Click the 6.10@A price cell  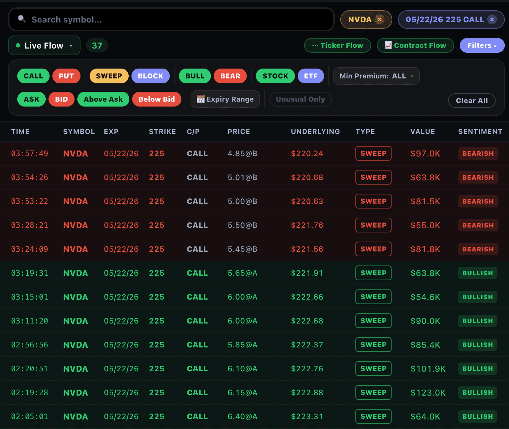tap(243, 369)
